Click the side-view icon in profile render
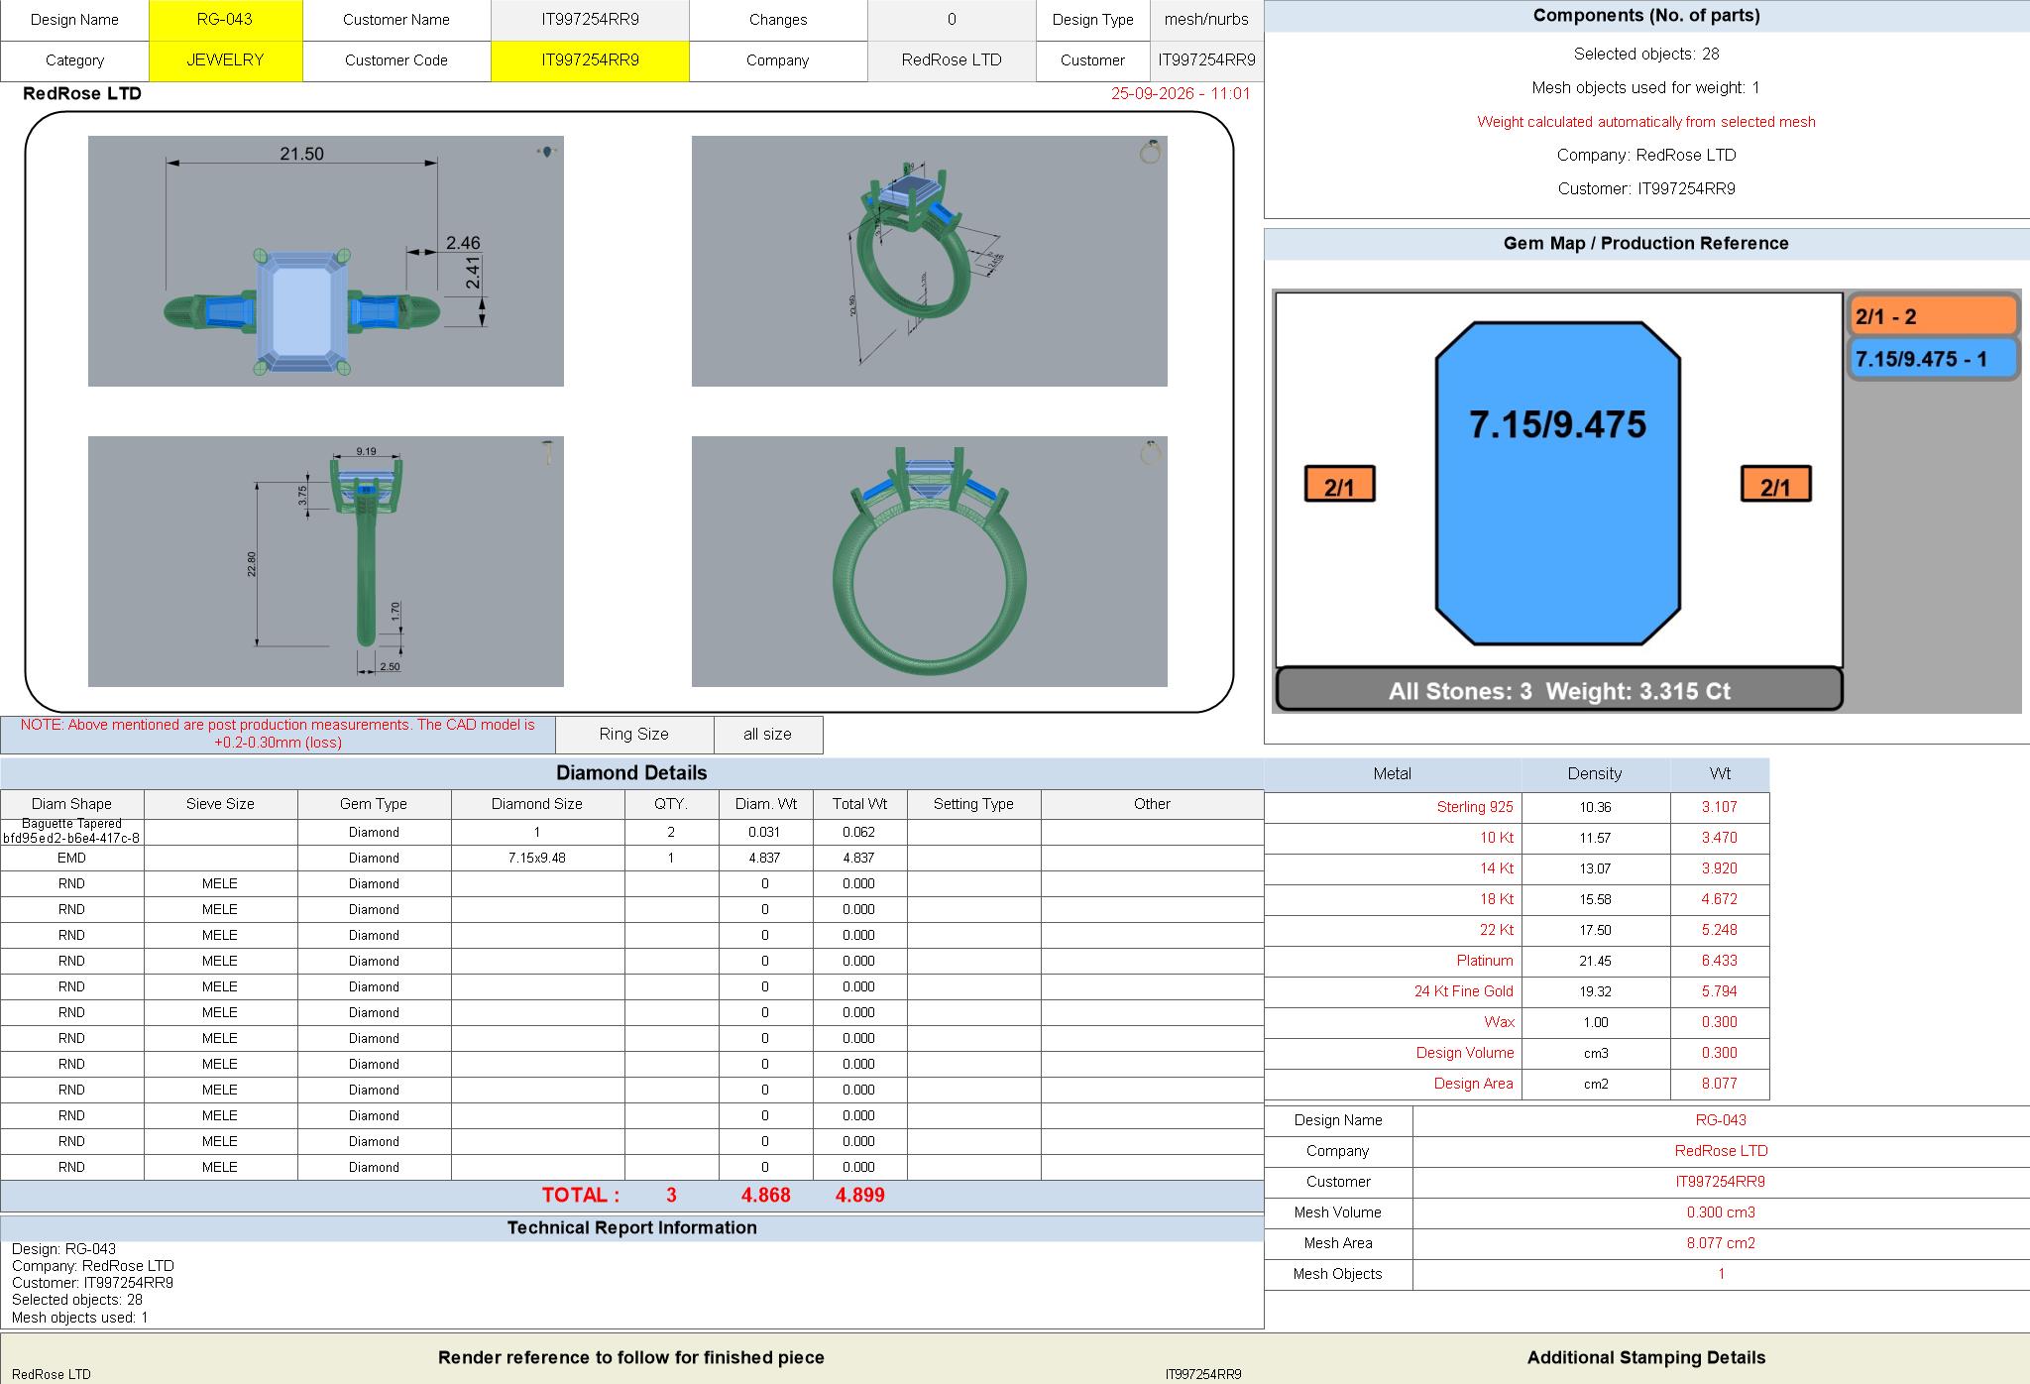The width and height of the screenshot is (2030, 1384). 547,452
